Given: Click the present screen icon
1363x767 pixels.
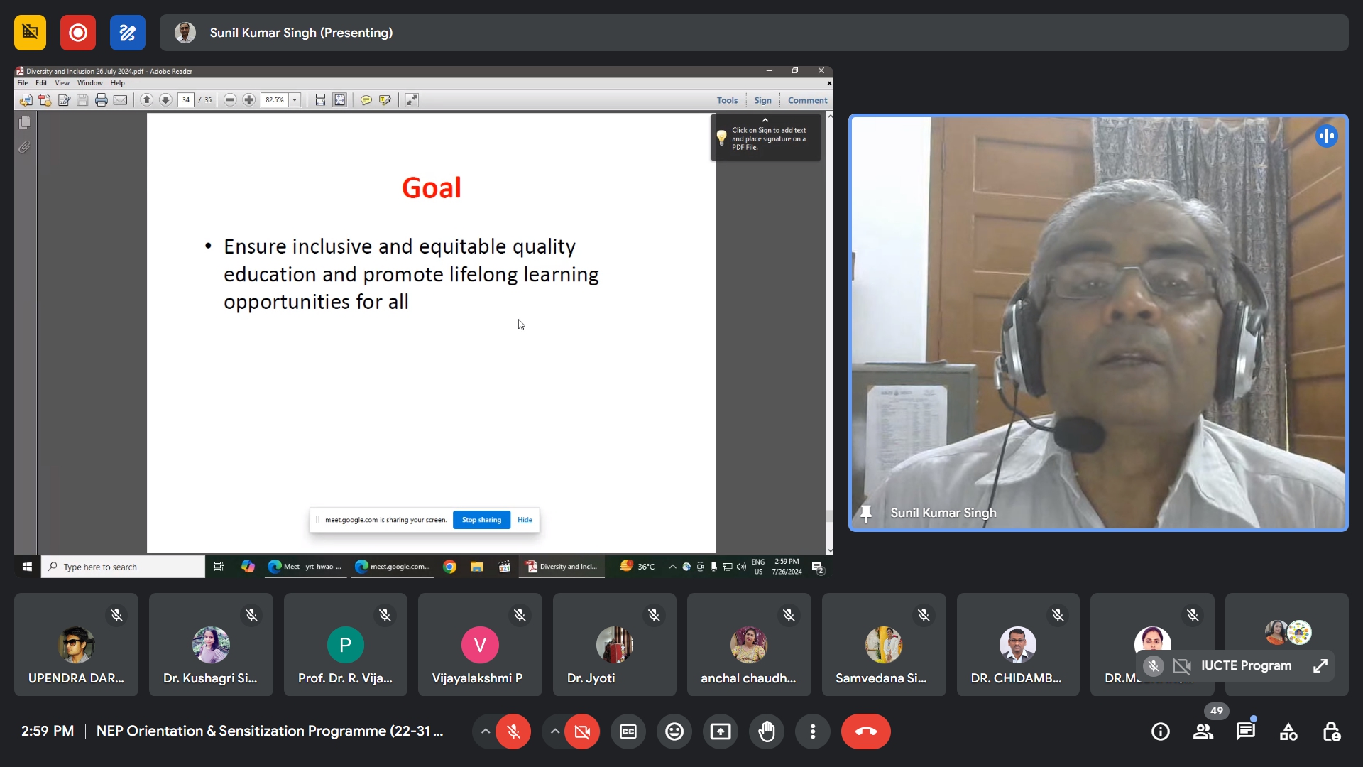Looking at the screenshot, I should coord(721,731).
